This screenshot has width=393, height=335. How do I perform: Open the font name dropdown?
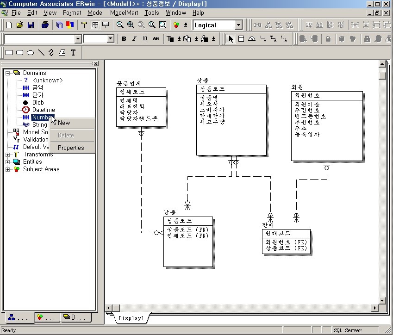tap(78, 39)
